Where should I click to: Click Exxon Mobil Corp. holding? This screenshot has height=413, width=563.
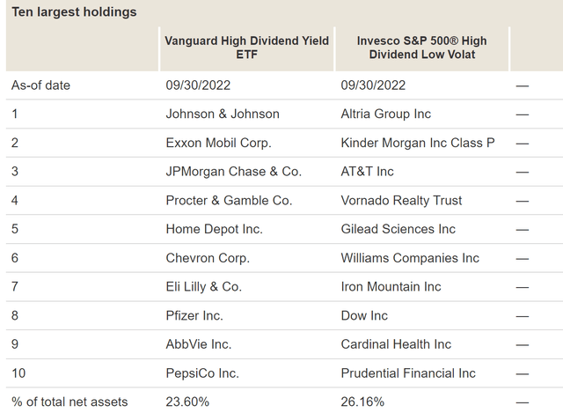pyautogui.click(x=219, y=143)
